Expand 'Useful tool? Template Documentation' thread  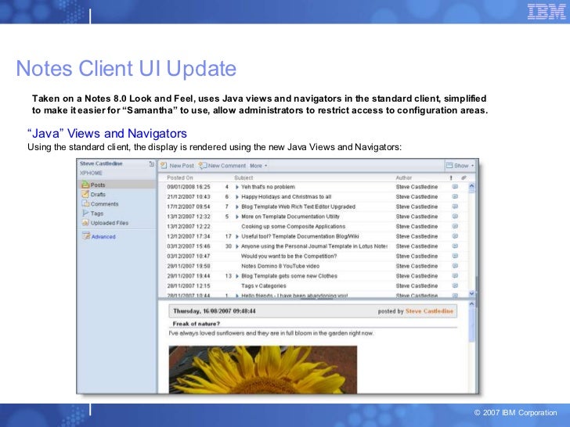[237, 236]
